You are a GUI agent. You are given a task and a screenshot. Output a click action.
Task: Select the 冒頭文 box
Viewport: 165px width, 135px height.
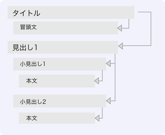(65, 28)
